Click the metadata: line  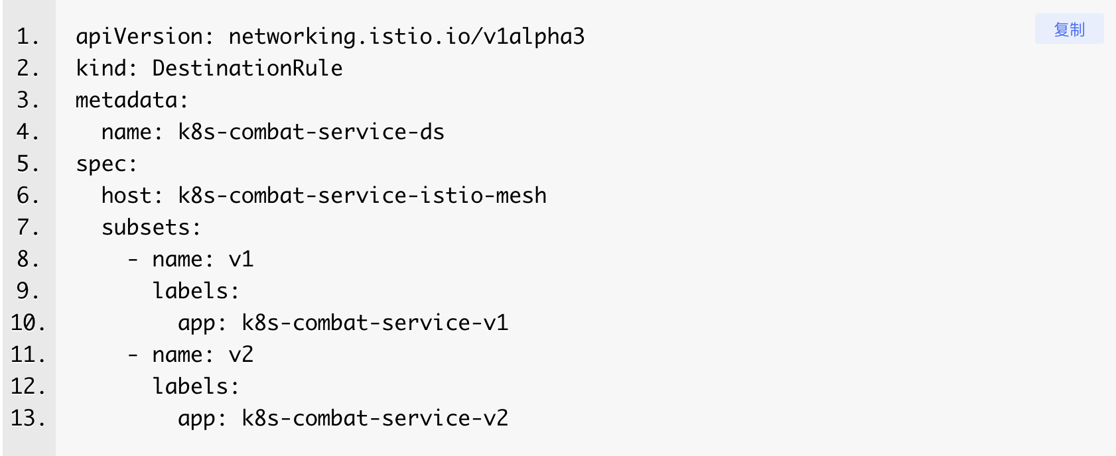pyautogui.click(x=132, y=100)
